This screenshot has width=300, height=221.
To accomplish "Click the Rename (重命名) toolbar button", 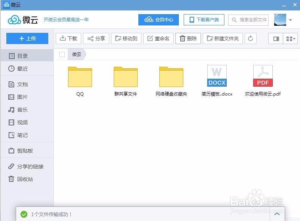I will [x=159, y=38].
